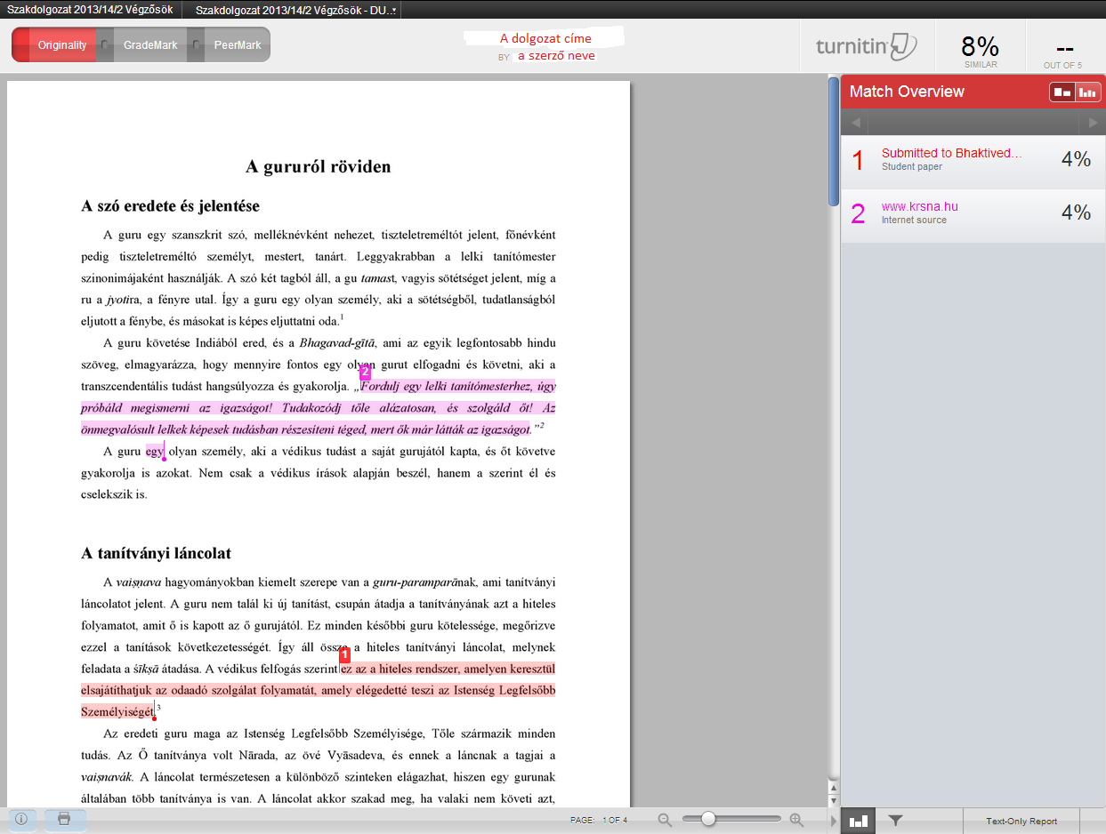Open document information via the info icon
This screenshot has width=1106, height=834.
[22, 819]
